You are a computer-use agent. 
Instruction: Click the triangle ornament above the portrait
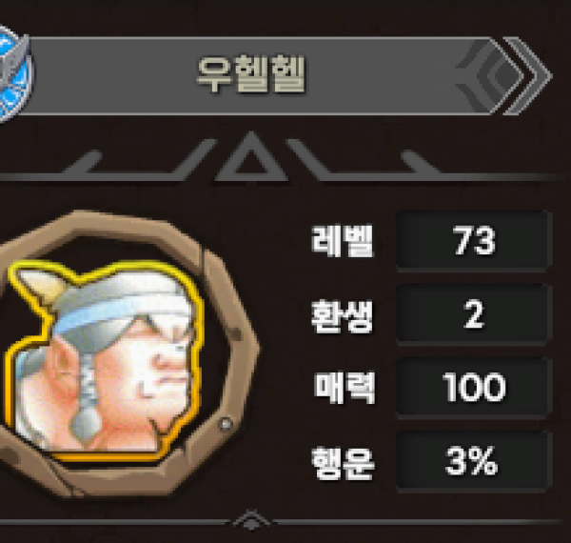(x=251, y=156)
